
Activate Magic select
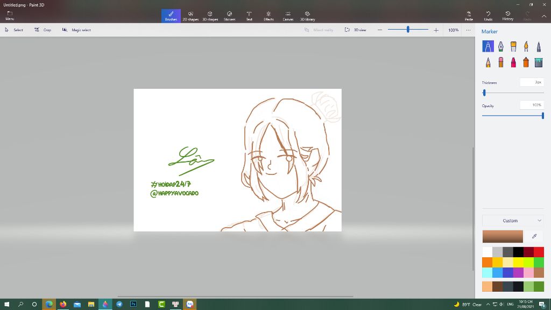pos(76,30)
